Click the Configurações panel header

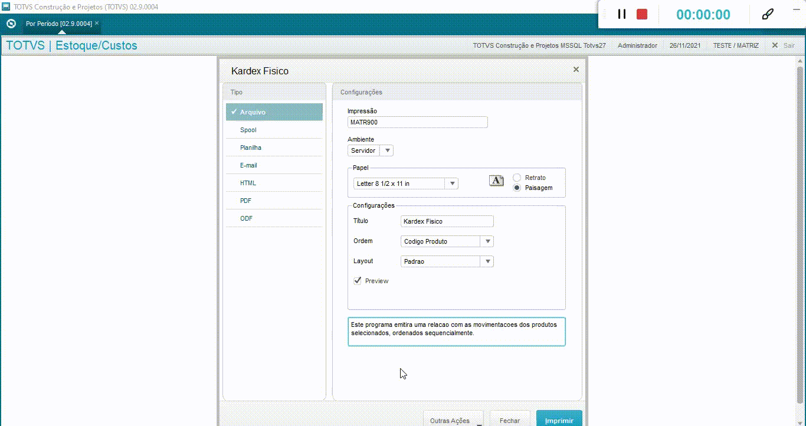tap(457, 92)
